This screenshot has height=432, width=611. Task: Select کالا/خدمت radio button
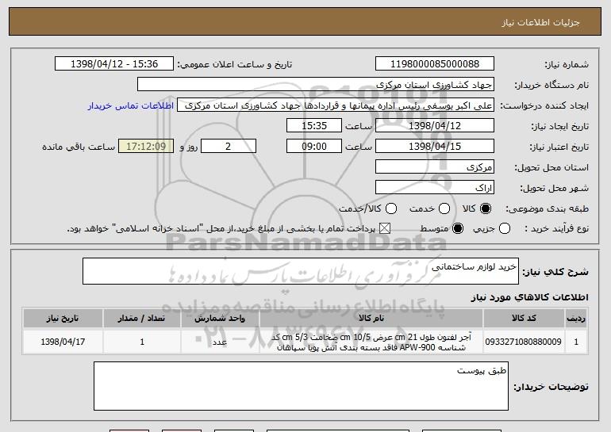point(391,208)
